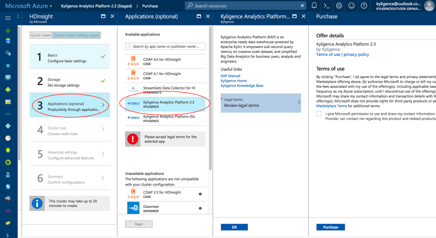Open step 4 Cluster size
Screen dimensions: 436x238
point(70,131)
